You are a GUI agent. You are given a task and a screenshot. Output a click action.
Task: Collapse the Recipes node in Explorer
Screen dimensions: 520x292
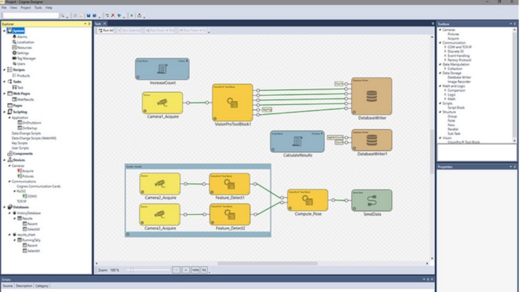[5, 70]
